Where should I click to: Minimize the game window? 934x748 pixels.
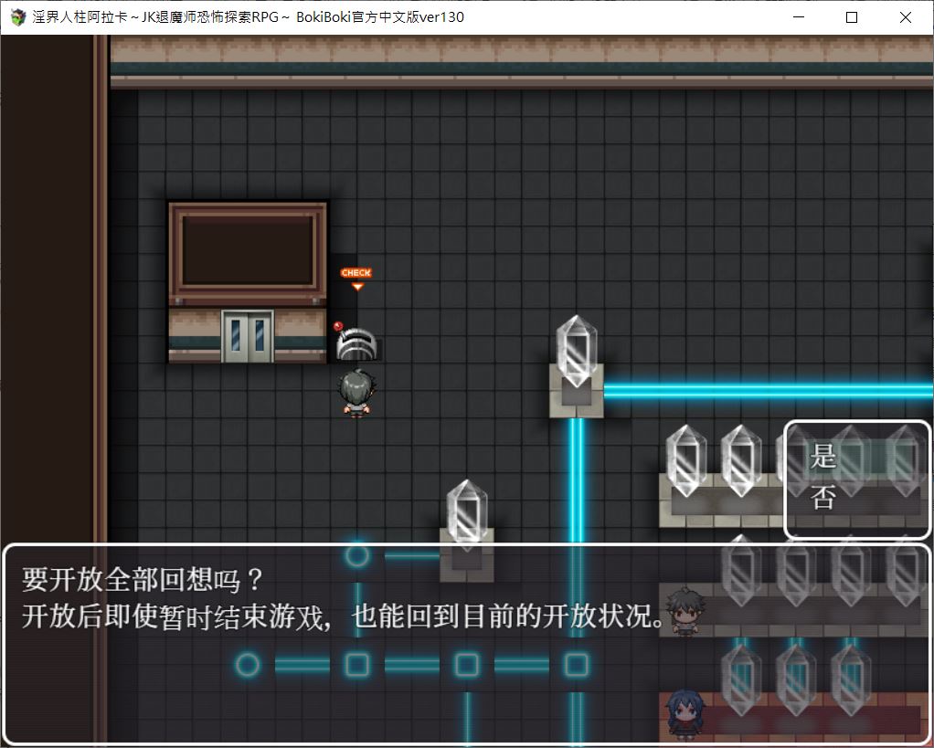pos(798,16)
